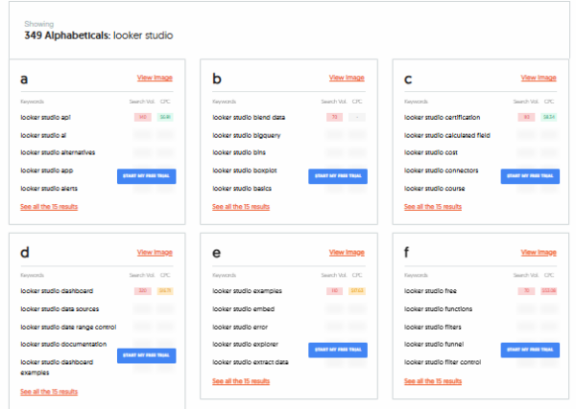The image size is (576, 409).
Task: Select keyword 'looker studio ai'
Action: (43, 135)
